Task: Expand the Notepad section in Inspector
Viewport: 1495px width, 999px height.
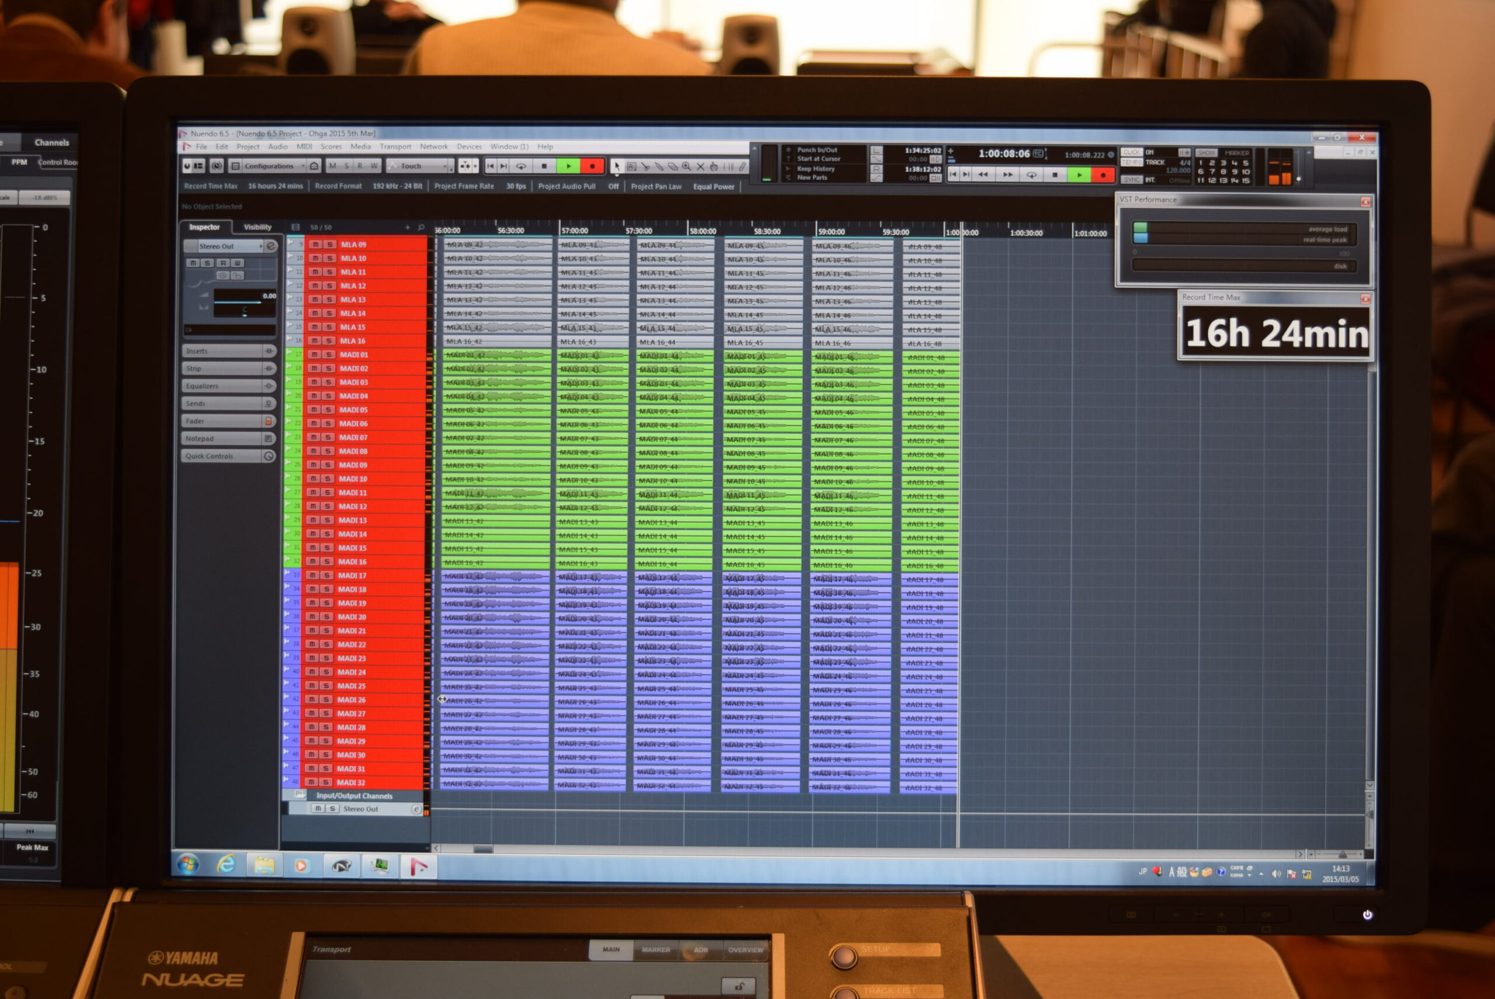Action: pos(229,439)
